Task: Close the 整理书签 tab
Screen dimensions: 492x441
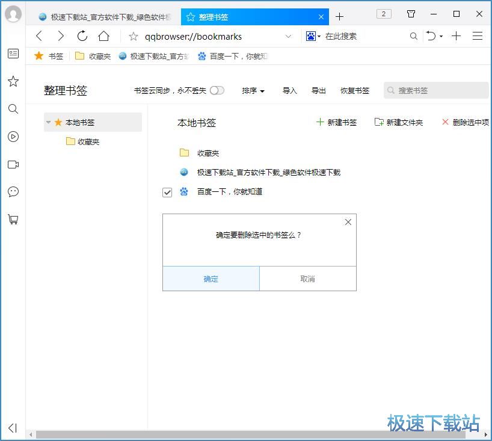Action: 321,17
